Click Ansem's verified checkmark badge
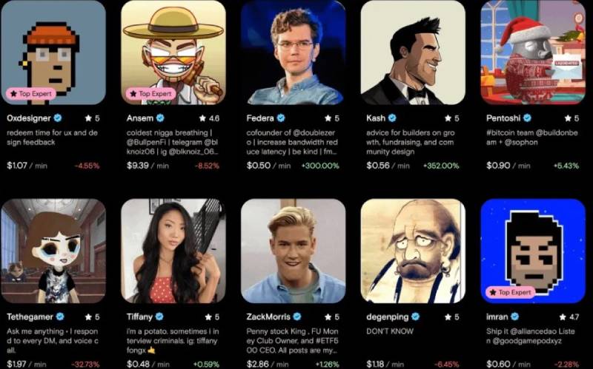Viewport: 593px width, 369px height. (159, 118)
